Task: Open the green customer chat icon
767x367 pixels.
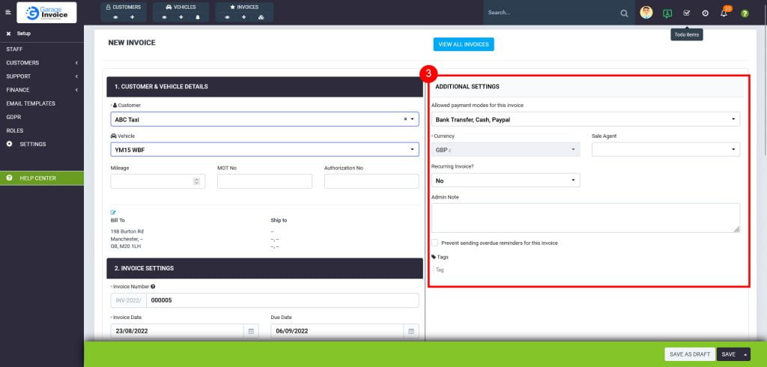Action: click(x=667, y=13)
